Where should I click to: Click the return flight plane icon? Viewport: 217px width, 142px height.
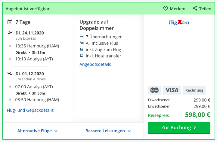point(10,73)
